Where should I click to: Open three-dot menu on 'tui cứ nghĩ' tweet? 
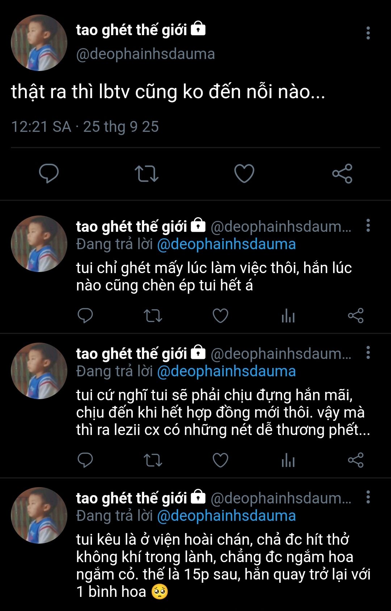pyautogui.click(x=368, y=352)
